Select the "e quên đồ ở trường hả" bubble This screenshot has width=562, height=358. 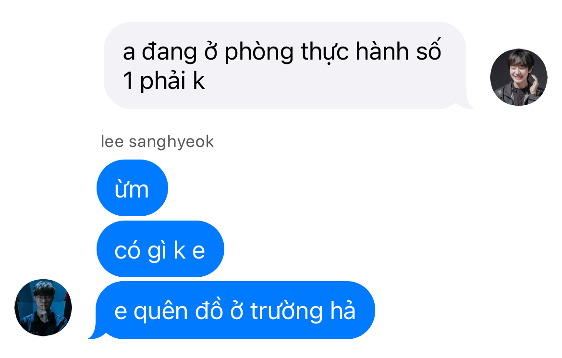point(235,310)
